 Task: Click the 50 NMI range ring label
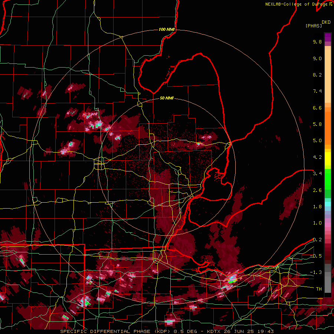167,98
